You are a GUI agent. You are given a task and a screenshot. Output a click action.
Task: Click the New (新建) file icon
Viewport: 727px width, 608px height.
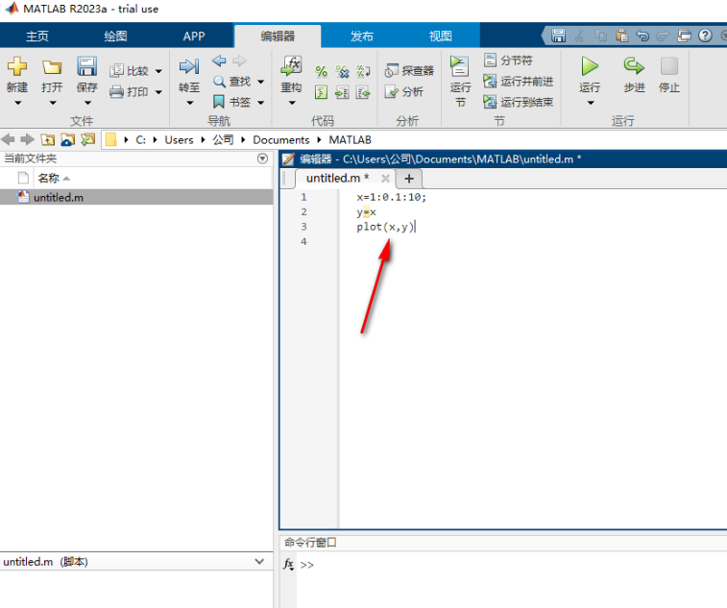tap(17, 66)
